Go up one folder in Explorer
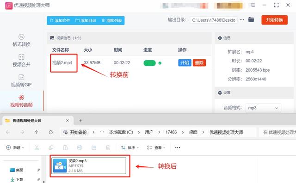This screenshot has height=183, width=296. pos(36,132)
